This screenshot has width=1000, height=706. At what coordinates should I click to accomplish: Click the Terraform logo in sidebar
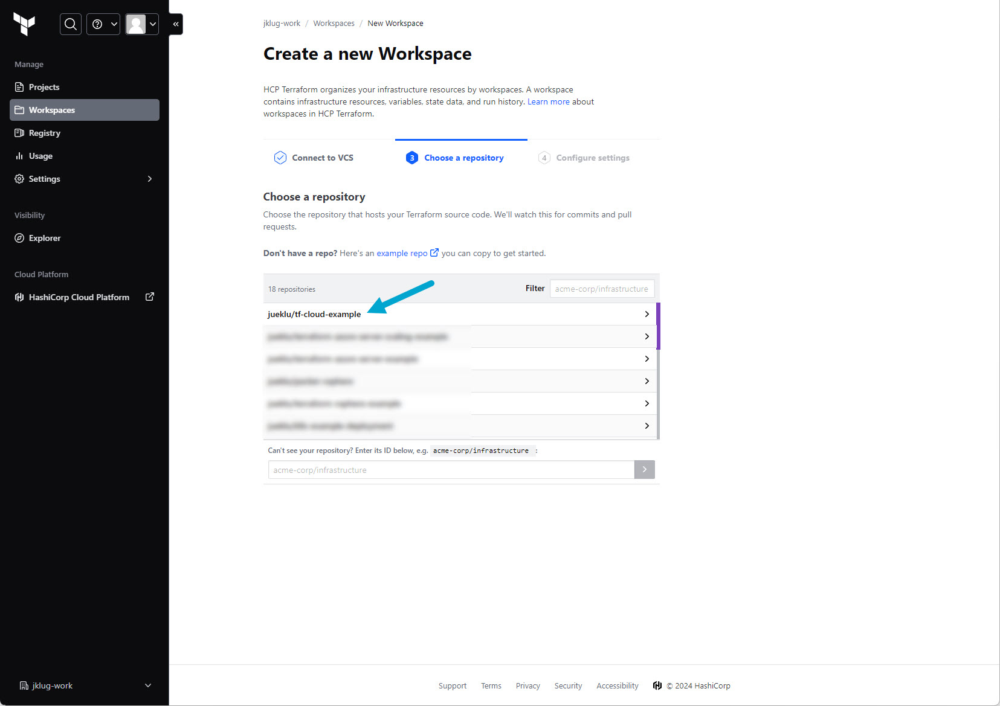pos(24,24)
